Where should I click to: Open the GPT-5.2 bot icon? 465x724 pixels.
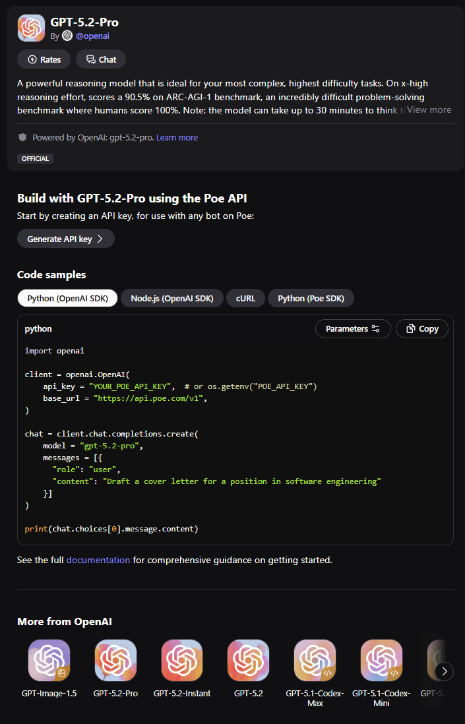pos(249,660)
